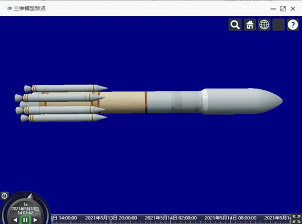Viewport: 302px width, 224px height.
Task: Play the animation forward
Action: (35, 220)
